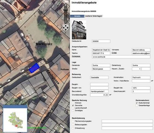Screen dimensions: 154x133
Task: Pan the map downward using the navigation arrow
Action: [66, 30]
